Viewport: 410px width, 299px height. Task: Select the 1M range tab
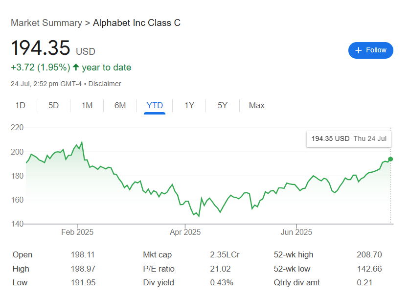point(87,105)
